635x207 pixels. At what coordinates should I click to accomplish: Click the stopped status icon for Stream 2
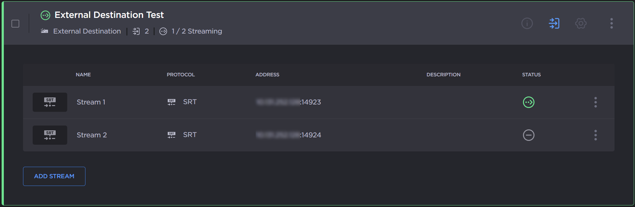point(528,135)
